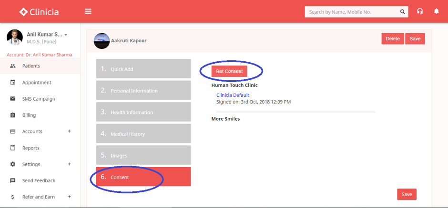Expand the Refer and Earn plus sign
This screenshot has width=448, height=208.
tap(70, 197)
